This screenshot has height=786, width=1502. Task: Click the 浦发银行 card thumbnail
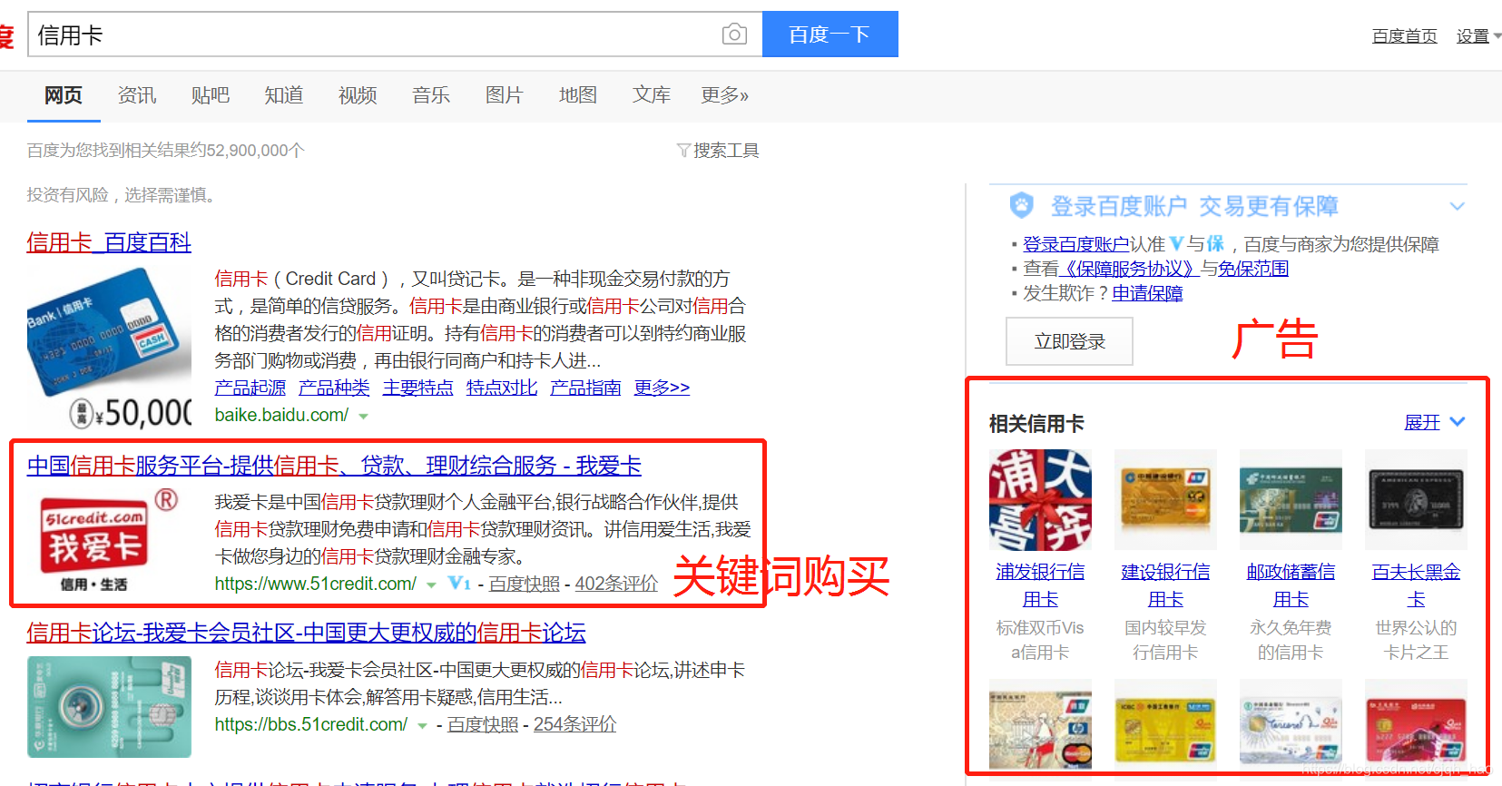coord(1040,499)
